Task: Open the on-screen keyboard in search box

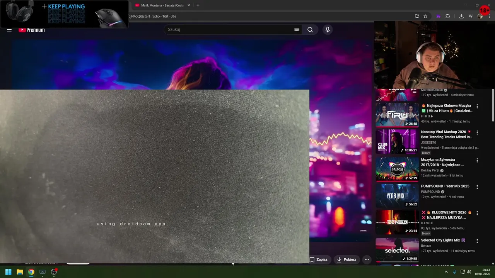Action: tap(297, 29)
